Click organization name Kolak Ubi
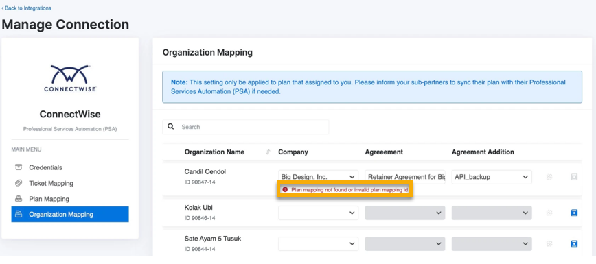The height and width of the screenshot is (264, 596). tap(198, 208)
